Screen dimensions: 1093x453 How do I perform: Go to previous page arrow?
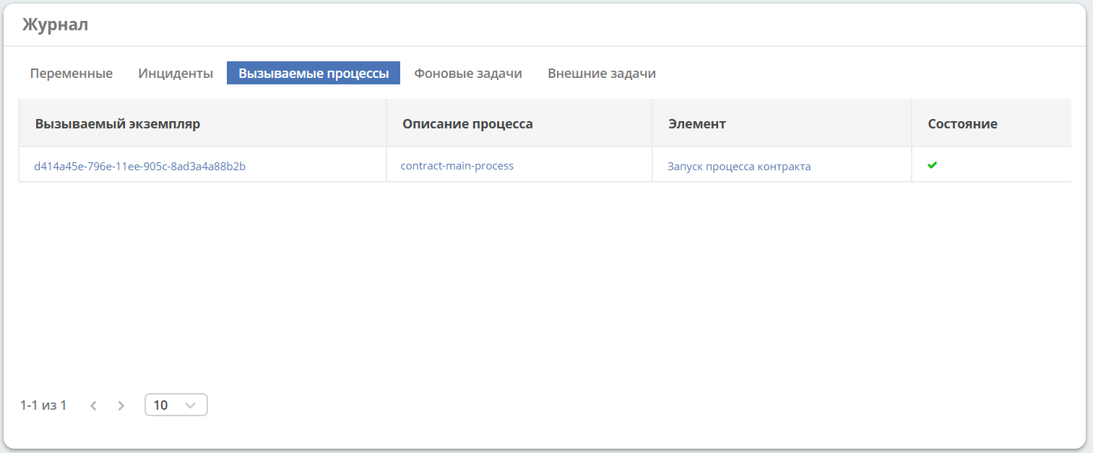point(93,405)
